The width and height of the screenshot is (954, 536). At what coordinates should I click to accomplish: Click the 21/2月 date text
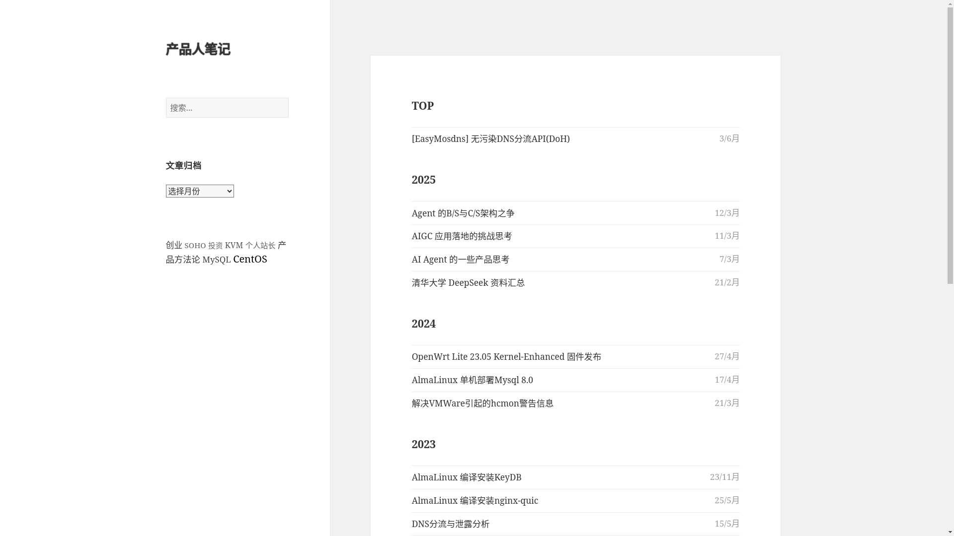[x=727, y=282]
